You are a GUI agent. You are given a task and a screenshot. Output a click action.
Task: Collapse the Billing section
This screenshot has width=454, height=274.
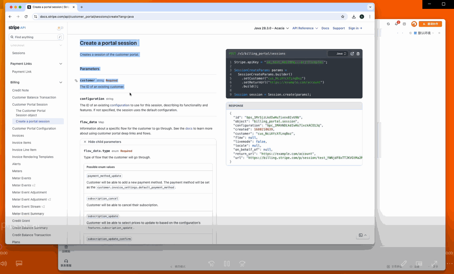click(61, 82)
